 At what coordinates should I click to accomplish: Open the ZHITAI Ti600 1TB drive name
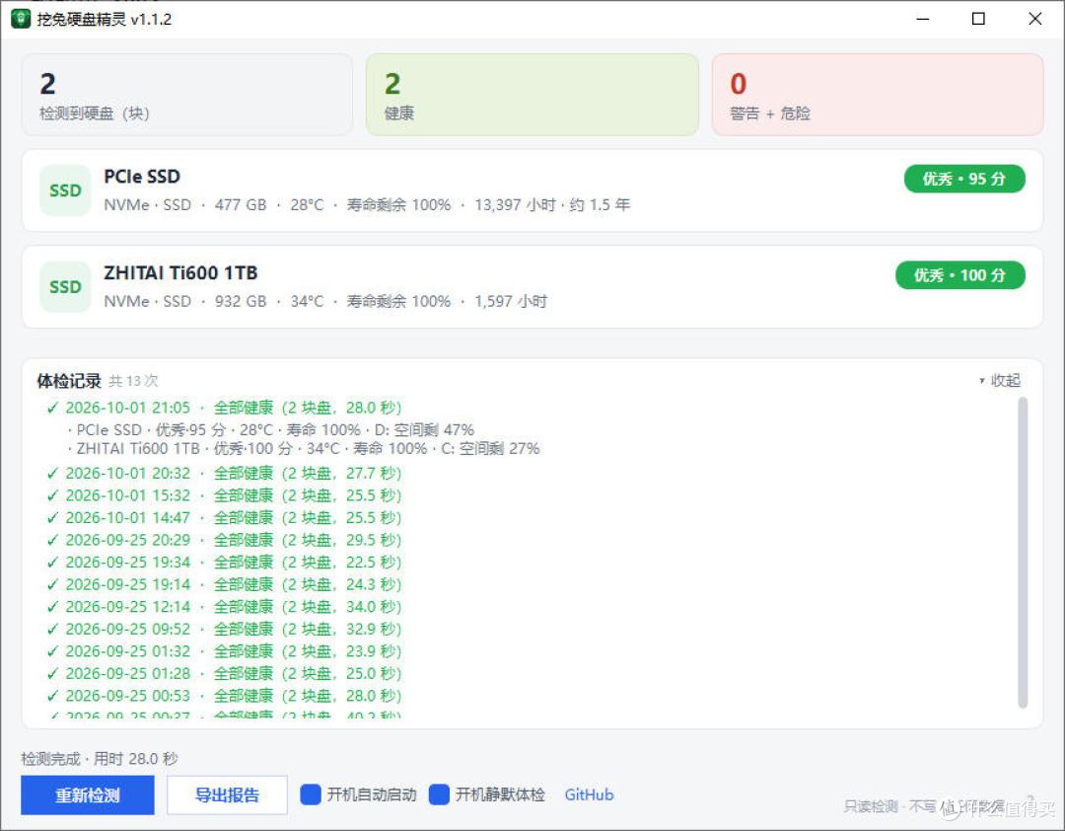(x=180, y=273)
